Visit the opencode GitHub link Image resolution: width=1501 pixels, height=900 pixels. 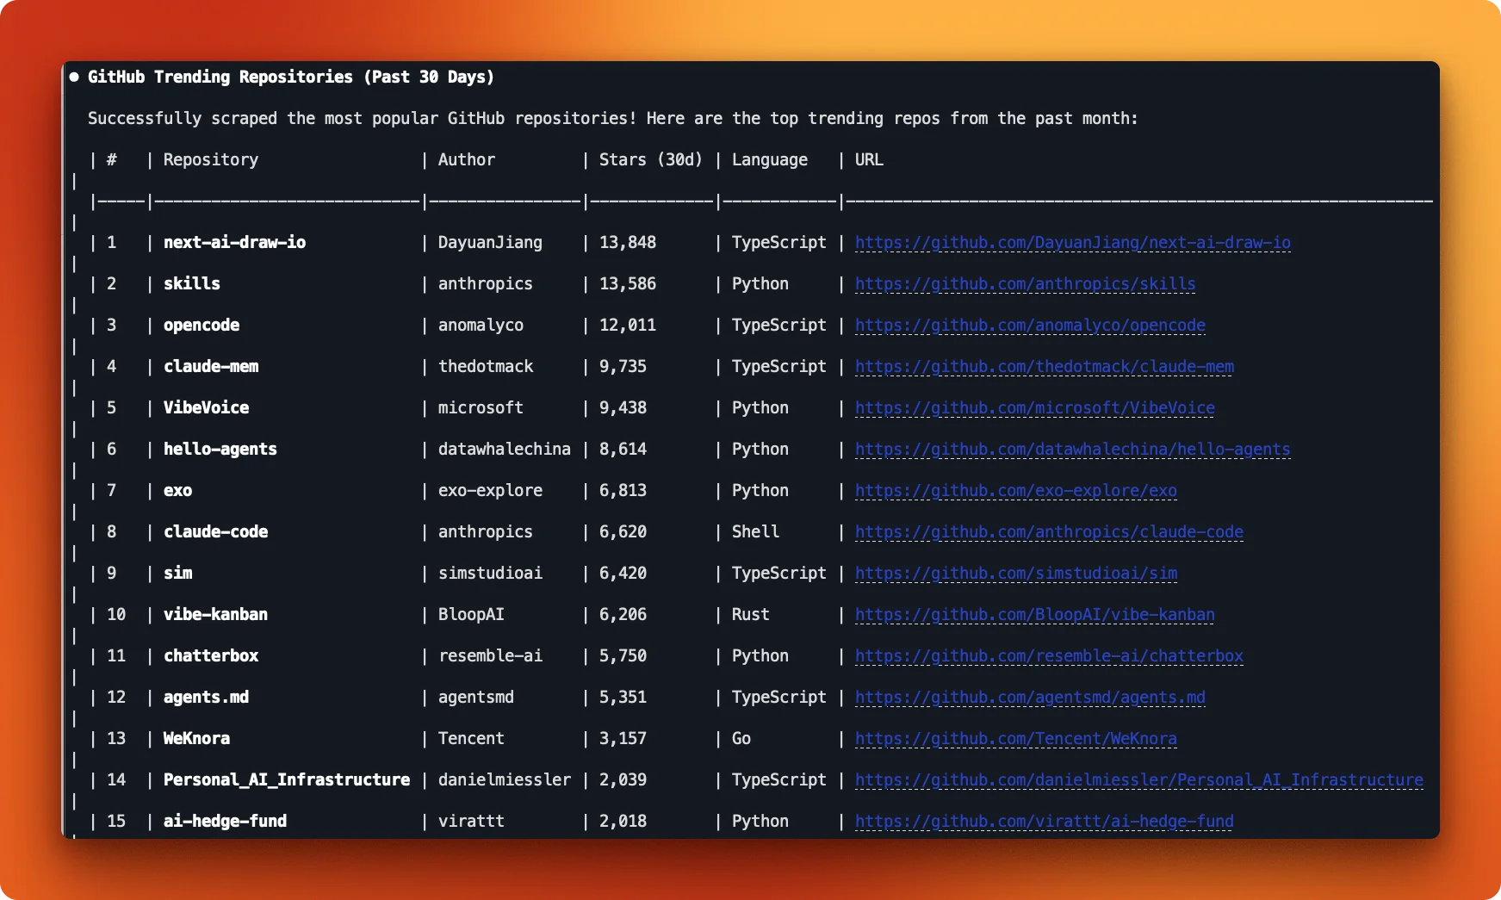click(1030, 325)
